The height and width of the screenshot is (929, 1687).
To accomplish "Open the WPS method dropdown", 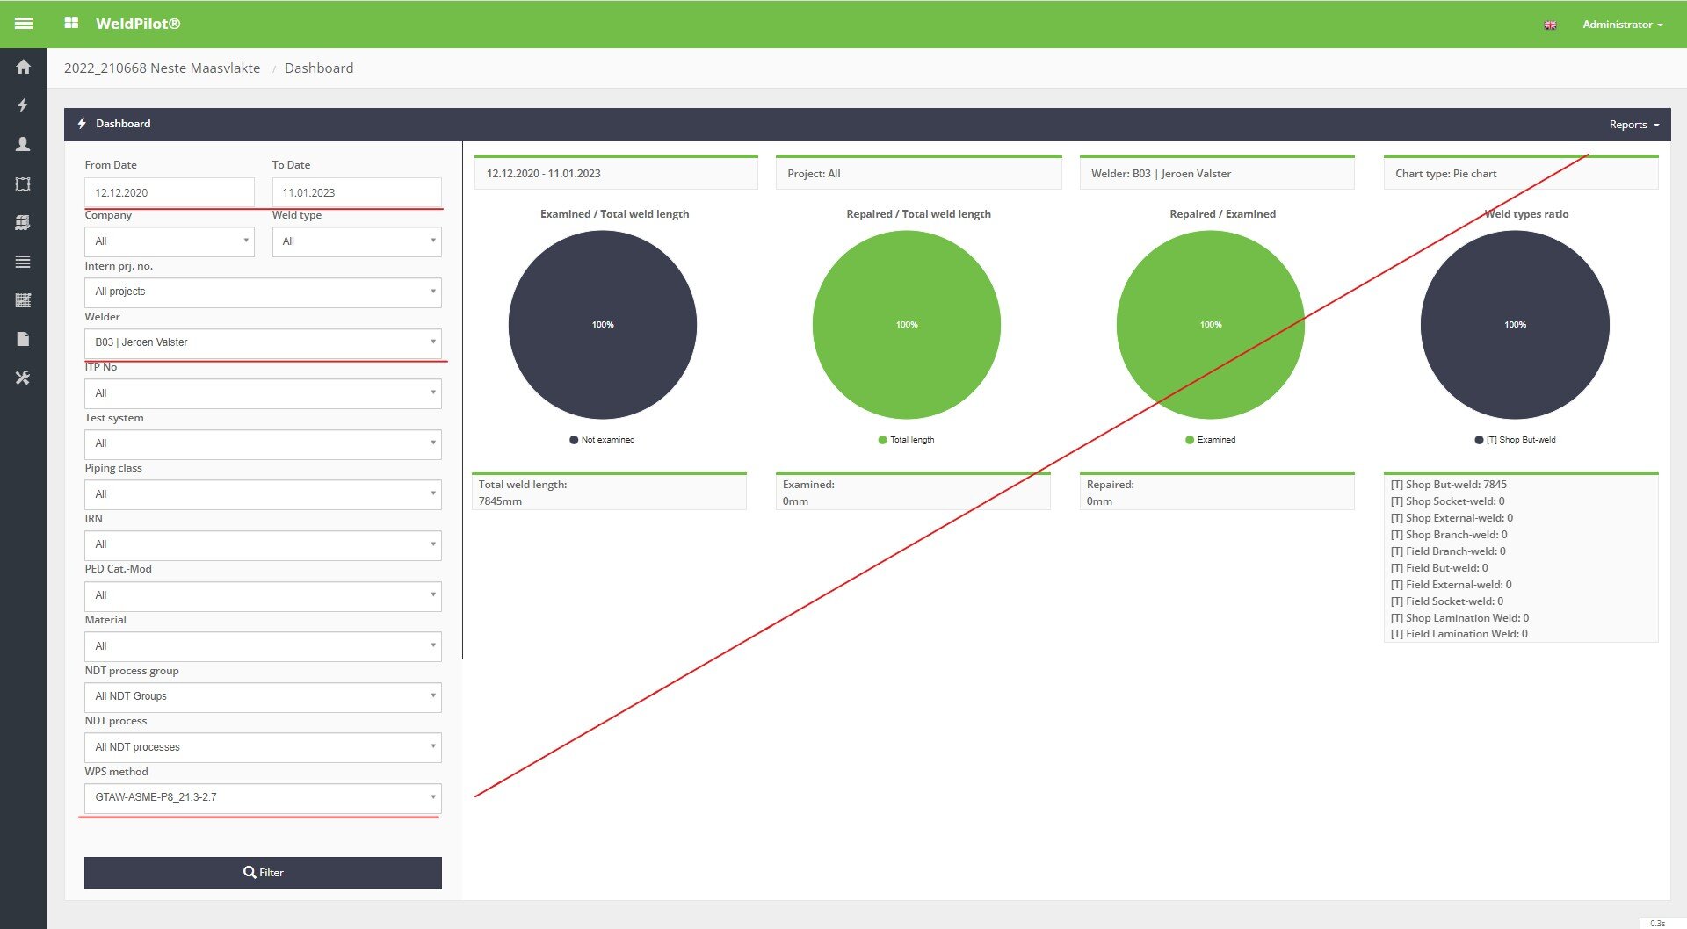I will click(263, 797).
